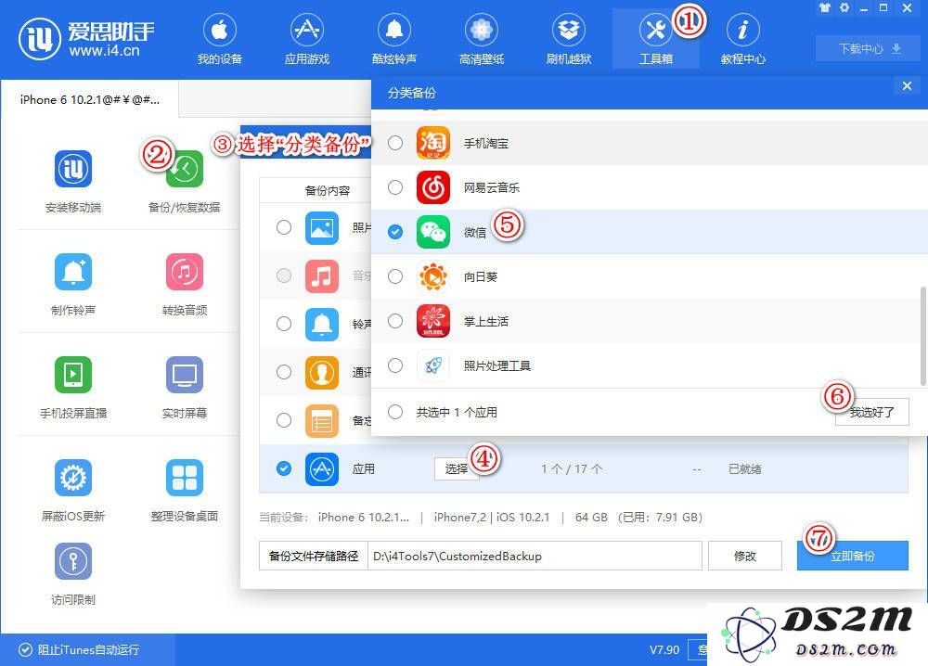Uncheck the 应用 backup content row

pos(284,469)
